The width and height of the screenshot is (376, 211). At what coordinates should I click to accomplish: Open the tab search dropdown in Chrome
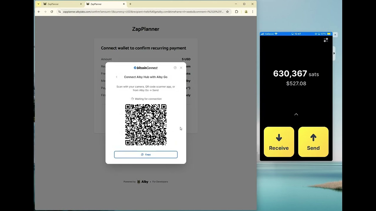[x=38, y=4]
